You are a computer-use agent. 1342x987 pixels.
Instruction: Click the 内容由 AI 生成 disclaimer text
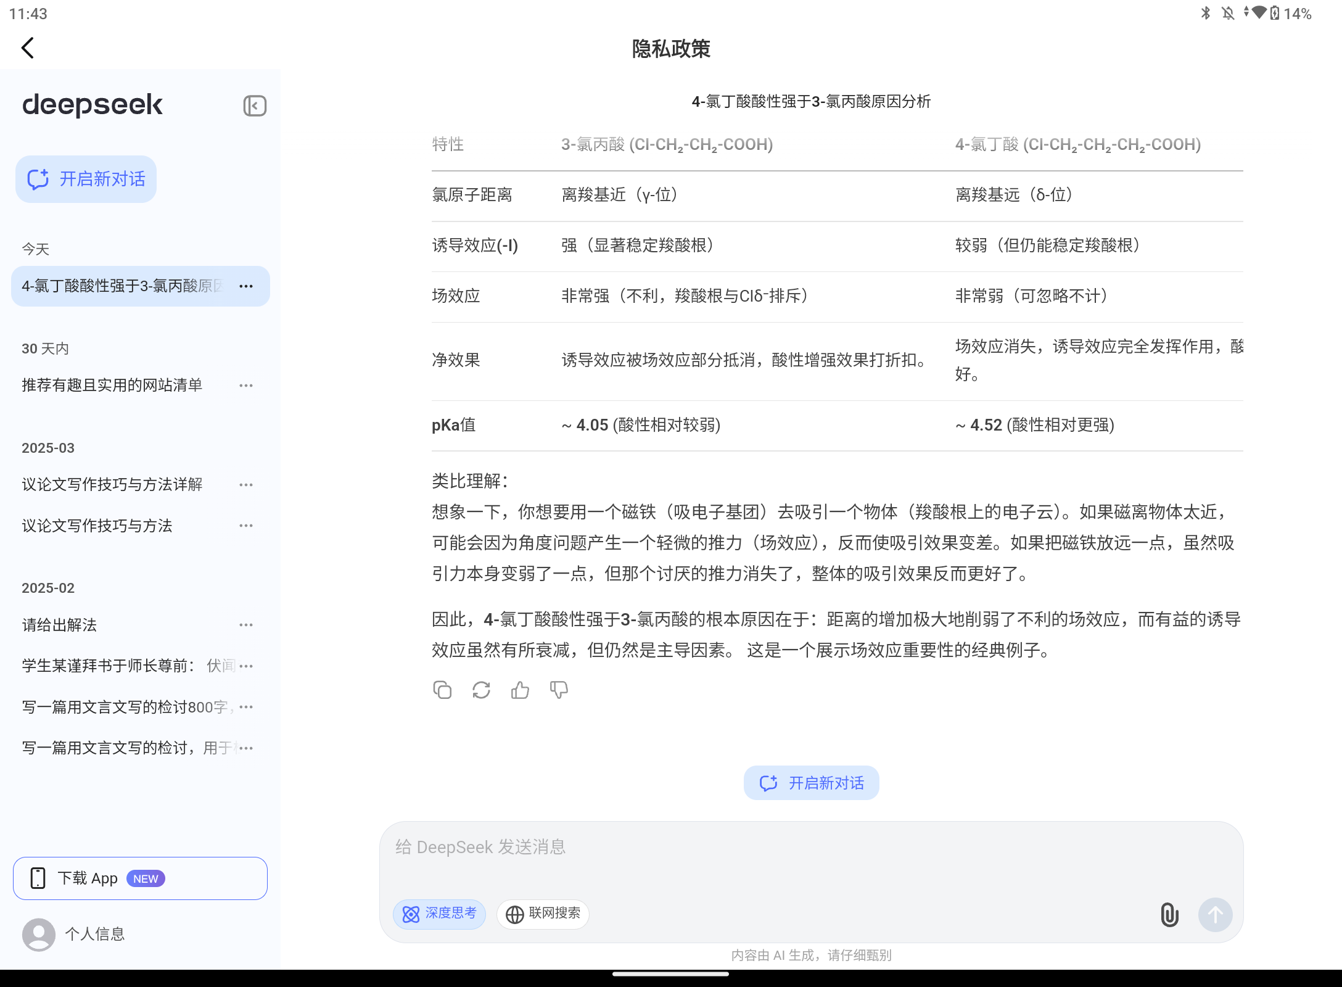tap(811, 956)
